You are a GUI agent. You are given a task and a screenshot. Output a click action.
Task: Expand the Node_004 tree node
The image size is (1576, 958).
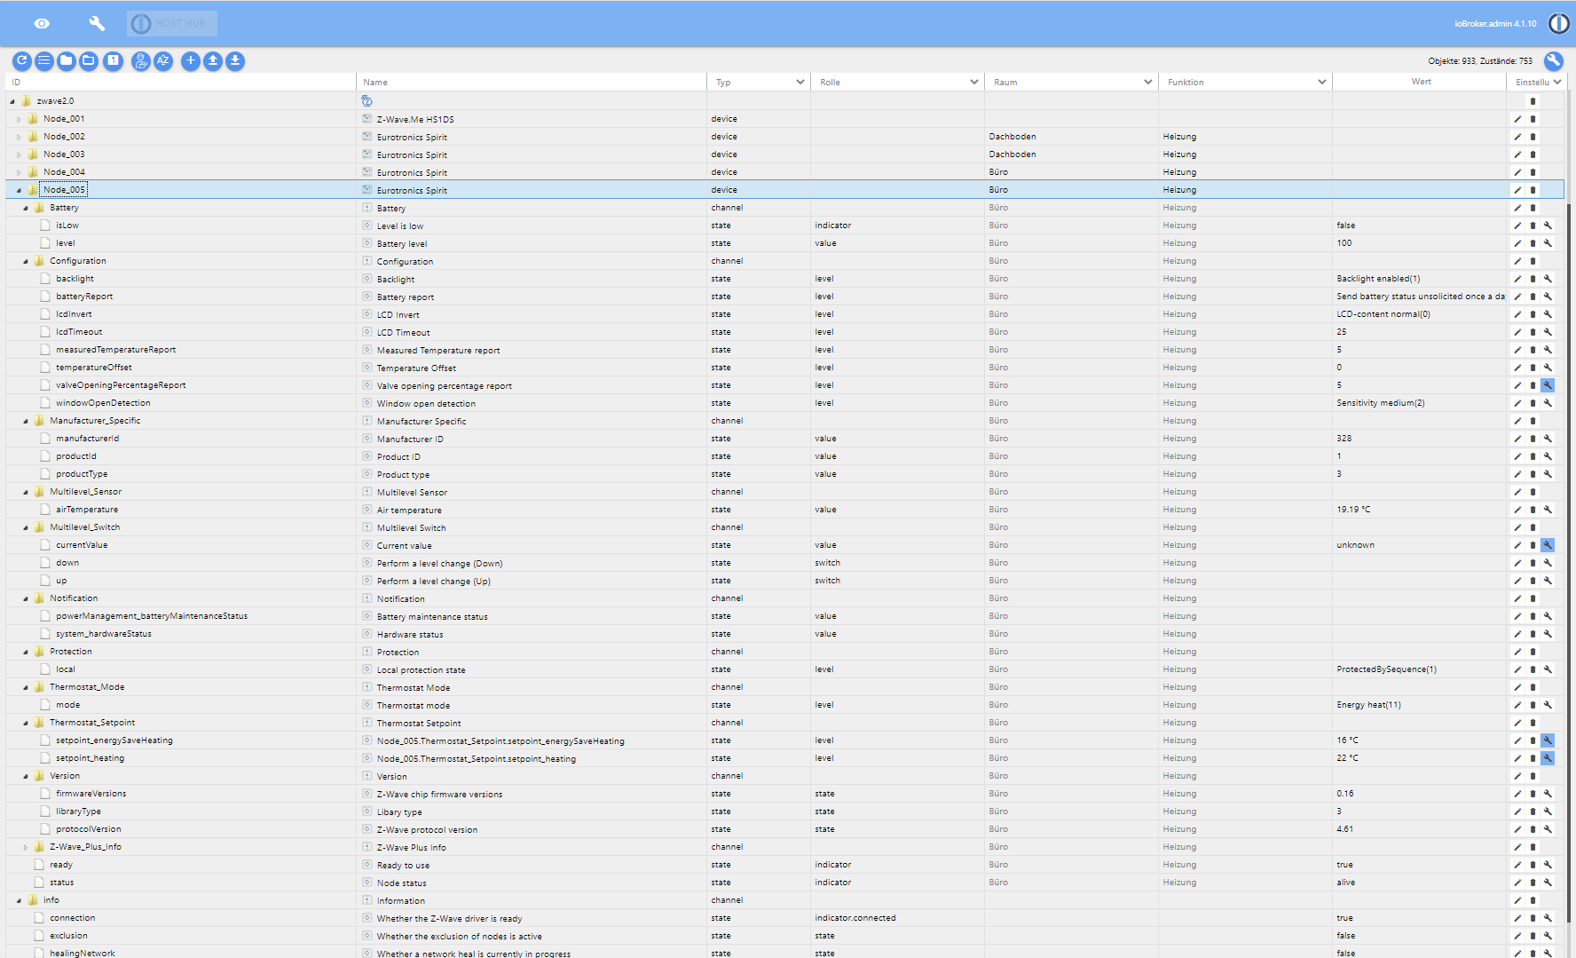click(19, 172)
